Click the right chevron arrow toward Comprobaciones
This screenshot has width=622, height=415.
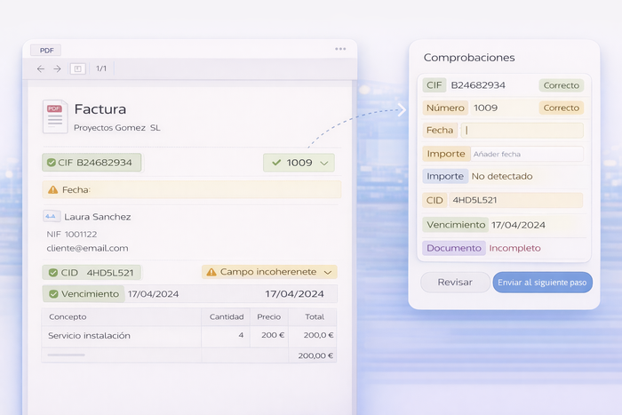(x=402, y=109)
